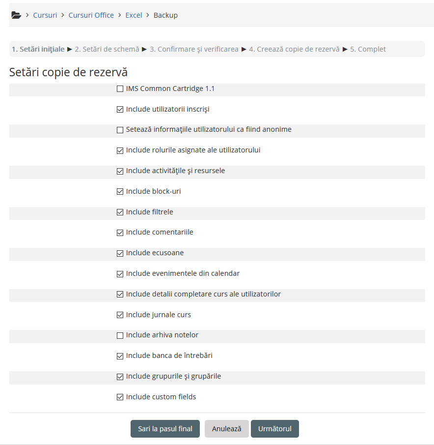Uncheck Include evenimentele din calendar

pos(120,273)
